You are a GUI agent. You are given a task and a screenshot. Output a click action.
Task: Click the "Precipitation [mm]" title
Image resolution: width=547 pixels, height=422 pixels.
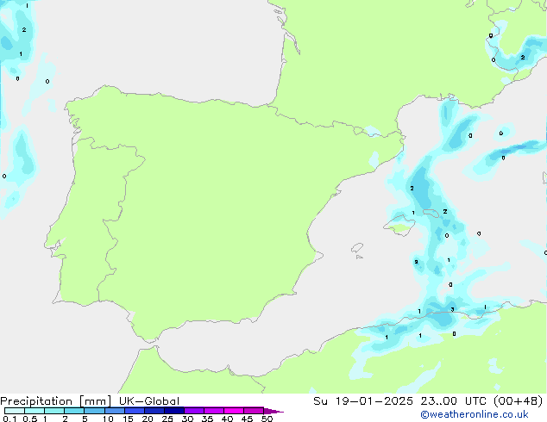pos(55,401)
